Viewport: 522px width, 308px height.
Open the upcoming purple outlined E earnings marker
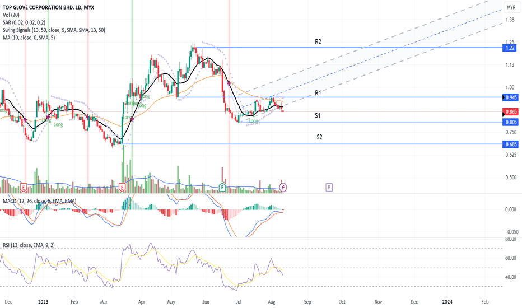(x=329, y=188)
